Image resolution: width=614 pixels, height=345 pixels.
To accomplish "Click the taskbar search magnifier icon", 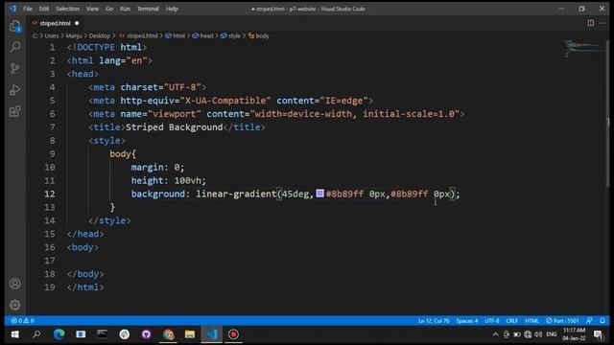I will (36, 334).
